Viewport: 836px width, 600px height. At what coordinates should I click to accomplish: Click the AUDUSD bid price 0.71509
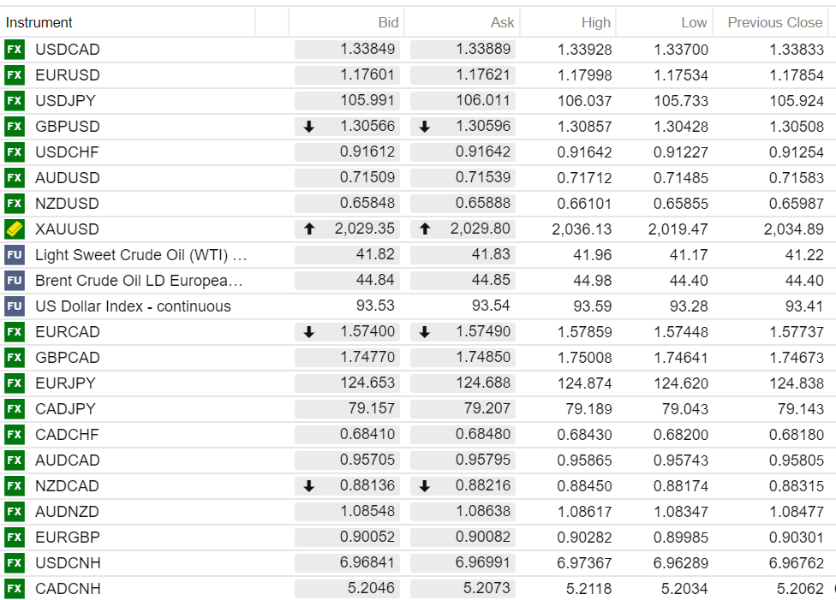(x=367, y=178)
